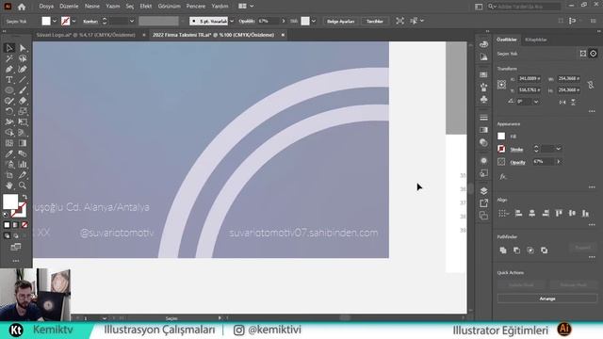Click the Belge Ayarları button

click(x=340, y=21)
